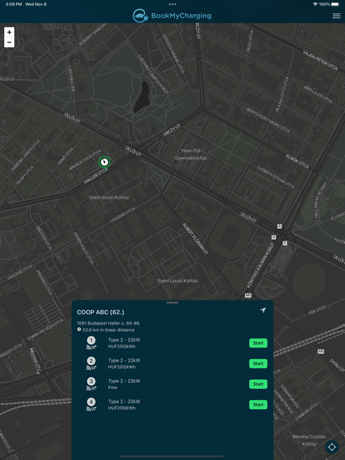Image resolution: width=345 pixels, height=460 pixels.
Task: Tap RFID and plug icons under connector 4
Action: pos(91,409)
